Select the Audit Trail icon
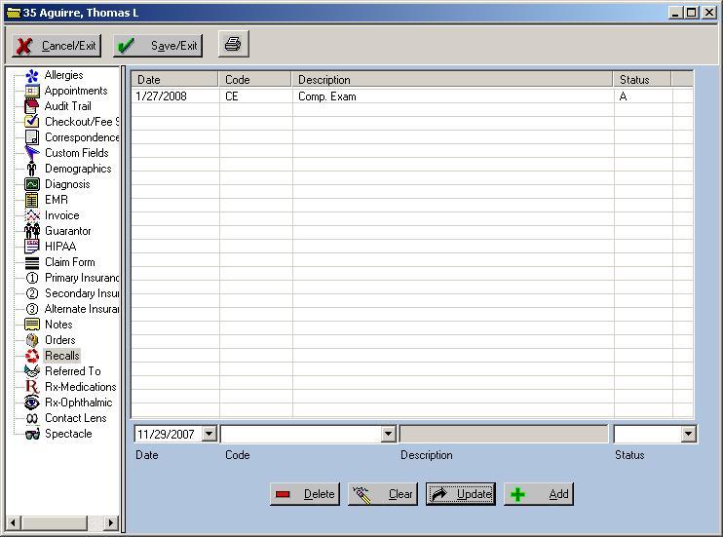 32,106
